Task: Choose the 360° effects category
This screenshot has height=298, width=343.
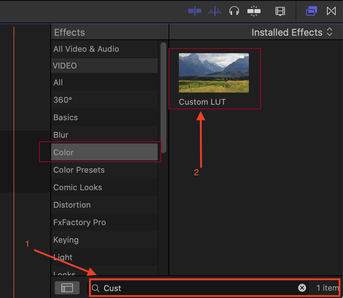Action: 104,100
